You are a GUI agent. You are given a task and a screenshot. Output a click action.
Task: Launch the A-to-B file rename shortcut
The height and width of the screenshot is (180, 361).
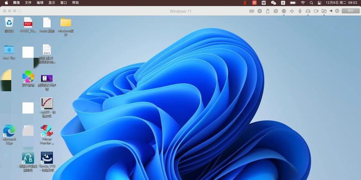coord(28,162)
